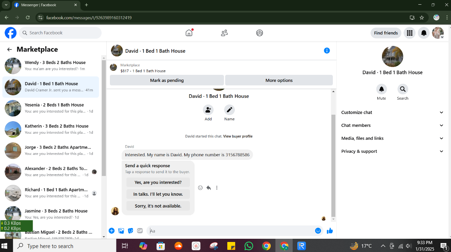Open the account profile picture menu
451x252 pixels.
click(x=438, y=33)
